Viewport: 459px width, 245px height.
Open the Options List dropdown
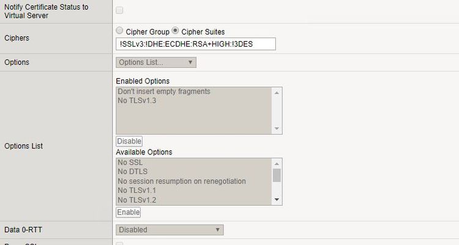coord(156,62)
